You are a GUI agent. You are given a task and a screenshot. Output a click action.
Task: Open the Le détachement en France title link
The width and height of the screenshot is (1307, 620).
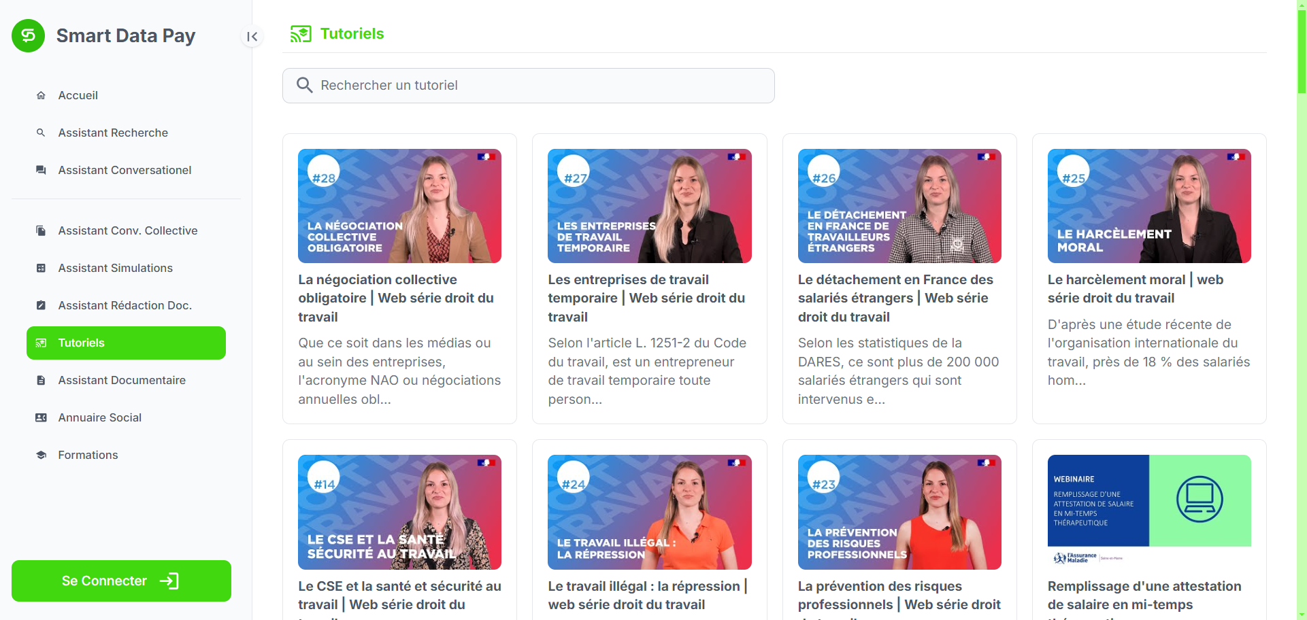[x=895, y=298]
